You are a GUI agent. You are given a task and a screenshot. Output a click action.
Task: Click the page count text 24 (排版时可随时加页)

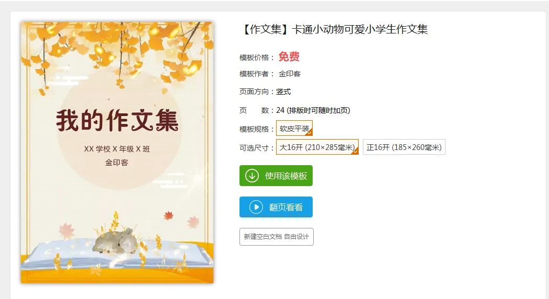coord(313,110)
